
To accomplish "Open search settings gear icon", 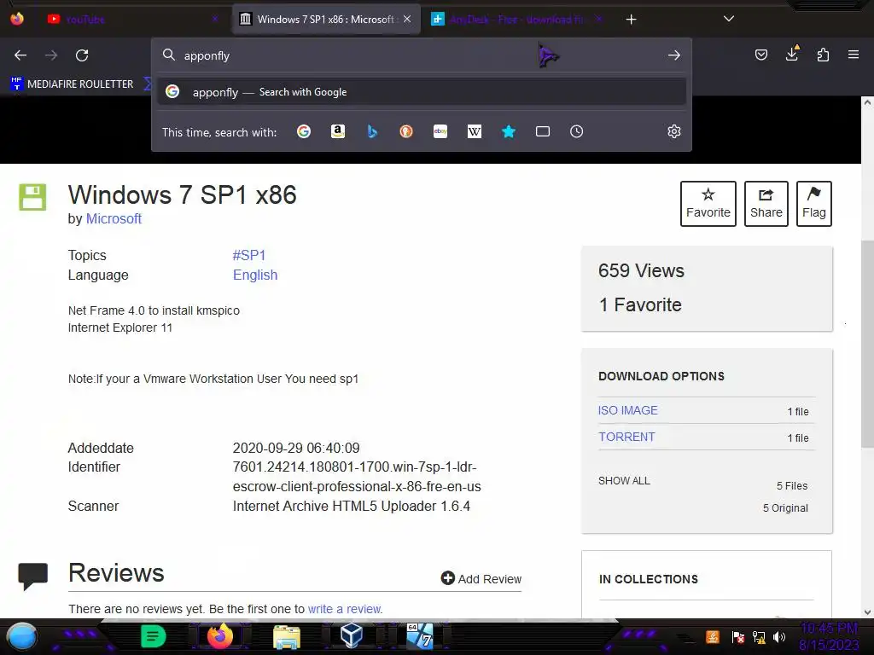I will pos(674,131).
